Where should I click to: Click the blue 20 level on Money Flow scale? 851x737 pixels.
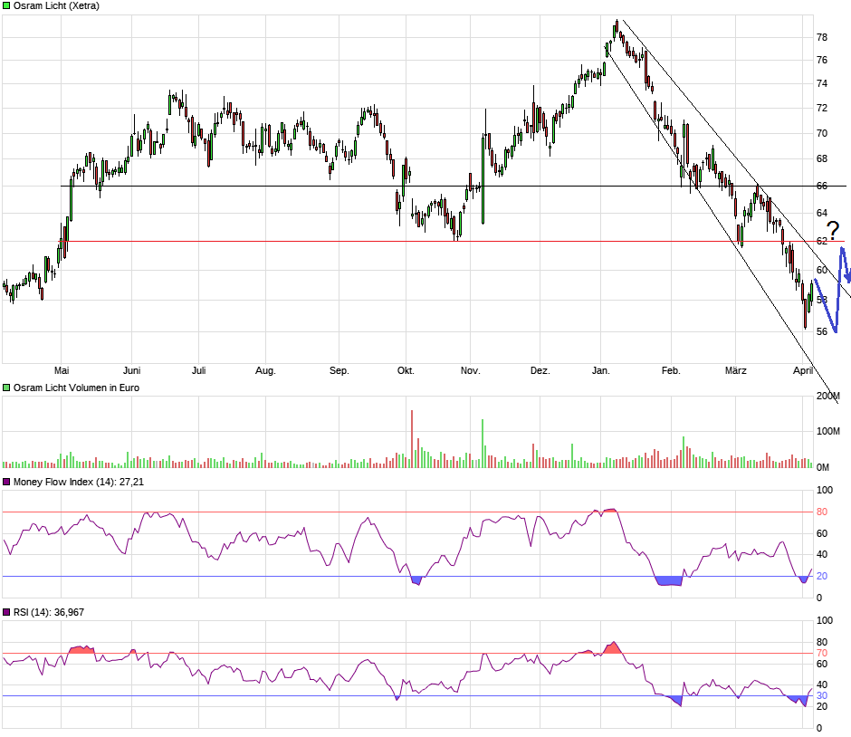[x=822, y=577]
